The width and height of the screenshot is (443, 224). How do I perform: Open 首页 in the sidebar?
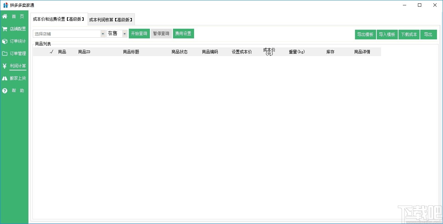pos(18,16)
